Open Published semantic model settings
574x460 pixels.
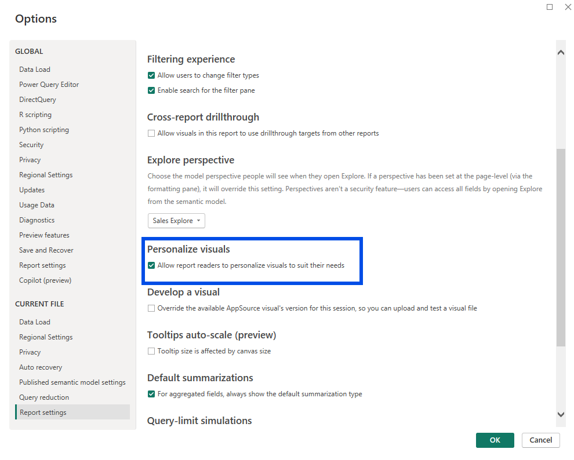72,382
